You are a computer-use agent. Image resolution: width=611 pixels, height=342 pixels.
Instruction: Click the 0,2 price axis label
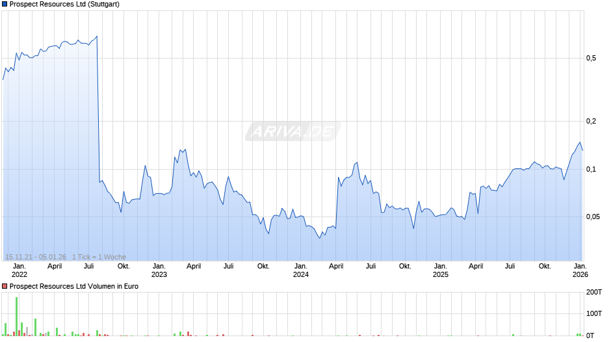tap(591, 122)
